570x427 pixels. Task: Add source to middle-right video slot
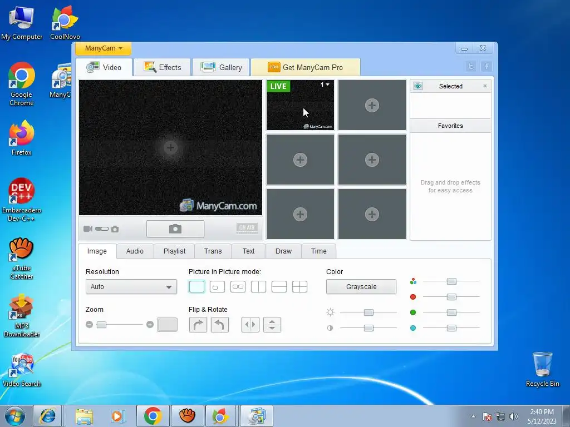372,160
